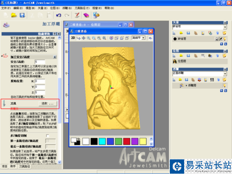Pick the cyan colour in the palette
Screen dimensions: 232x174
pos(102,142)
